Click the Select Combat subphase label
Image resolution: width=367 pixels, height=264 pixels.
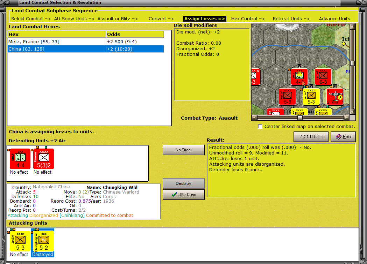[x=31, y=18]
